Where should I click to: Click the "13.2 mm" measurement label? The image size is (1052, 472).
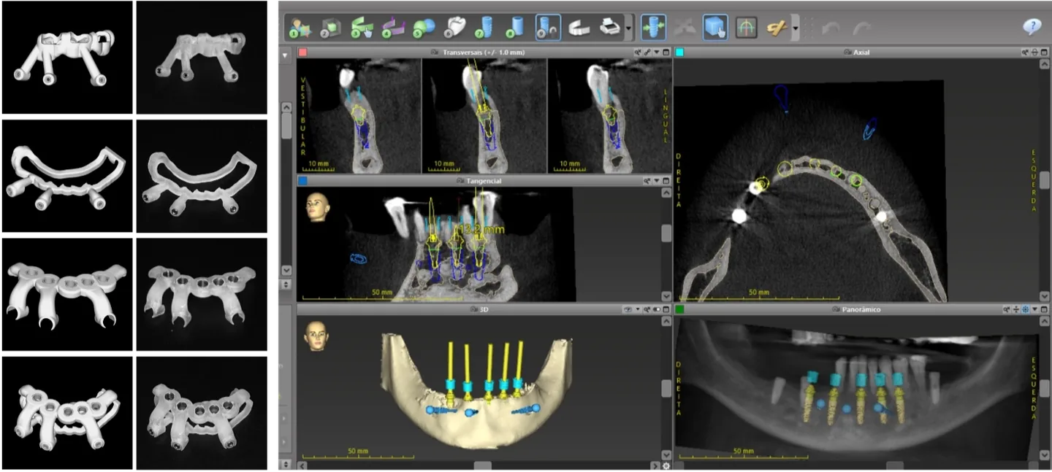(481, 230)
